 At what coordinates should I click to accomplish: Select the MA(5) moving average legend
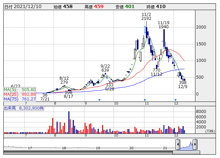20,90
